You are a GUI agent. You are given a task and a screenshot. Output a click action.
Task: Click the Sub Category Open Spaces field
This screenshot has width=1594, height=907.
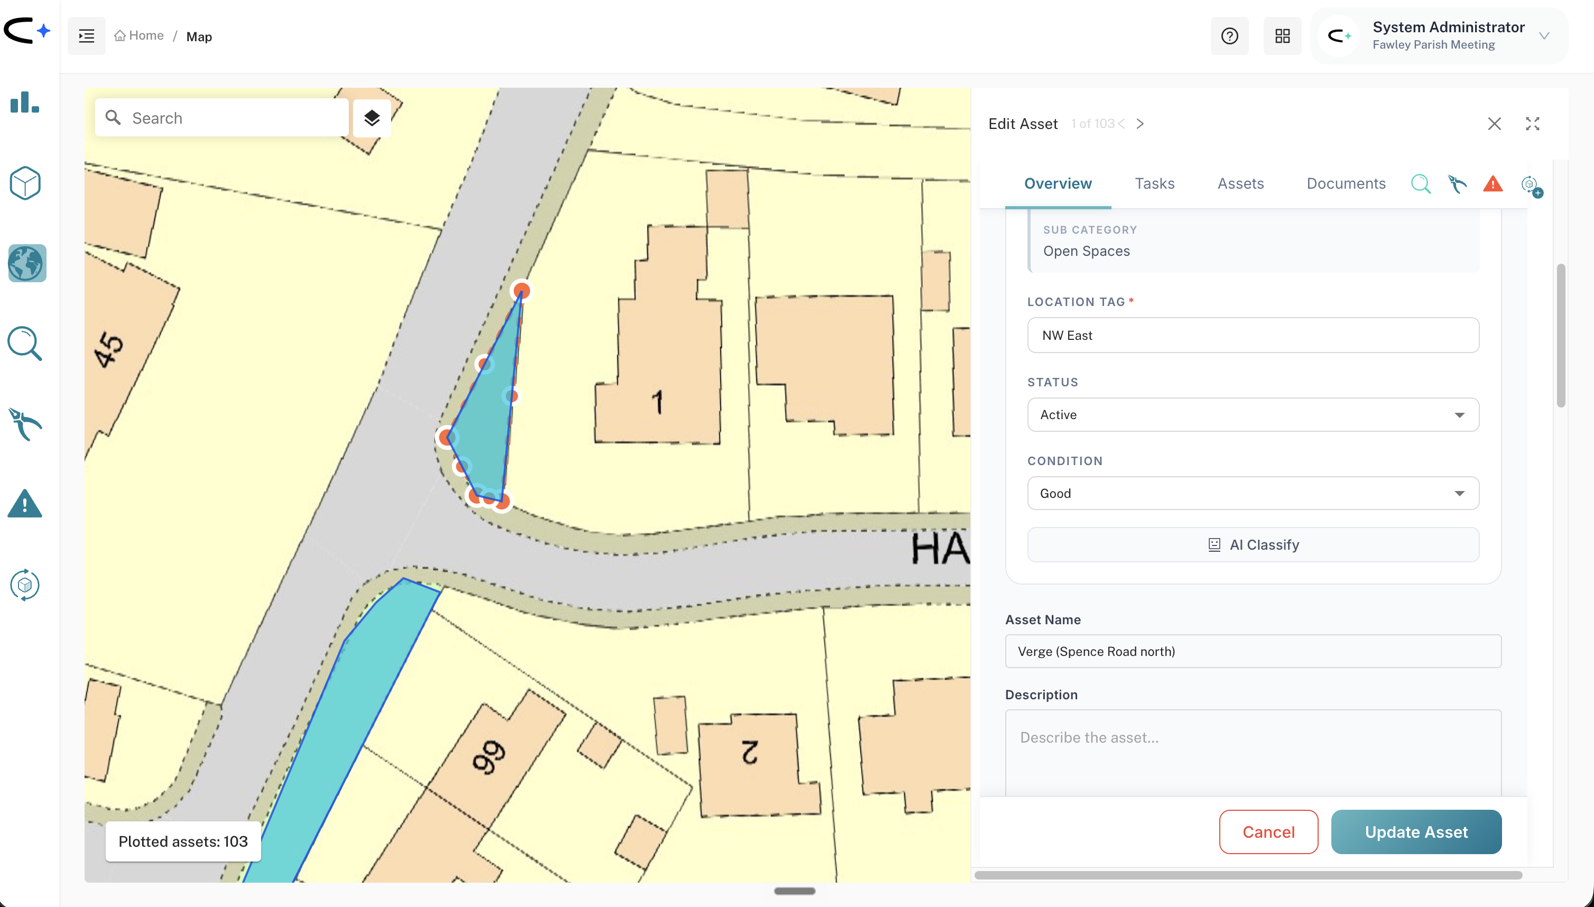coord(1253,242)
